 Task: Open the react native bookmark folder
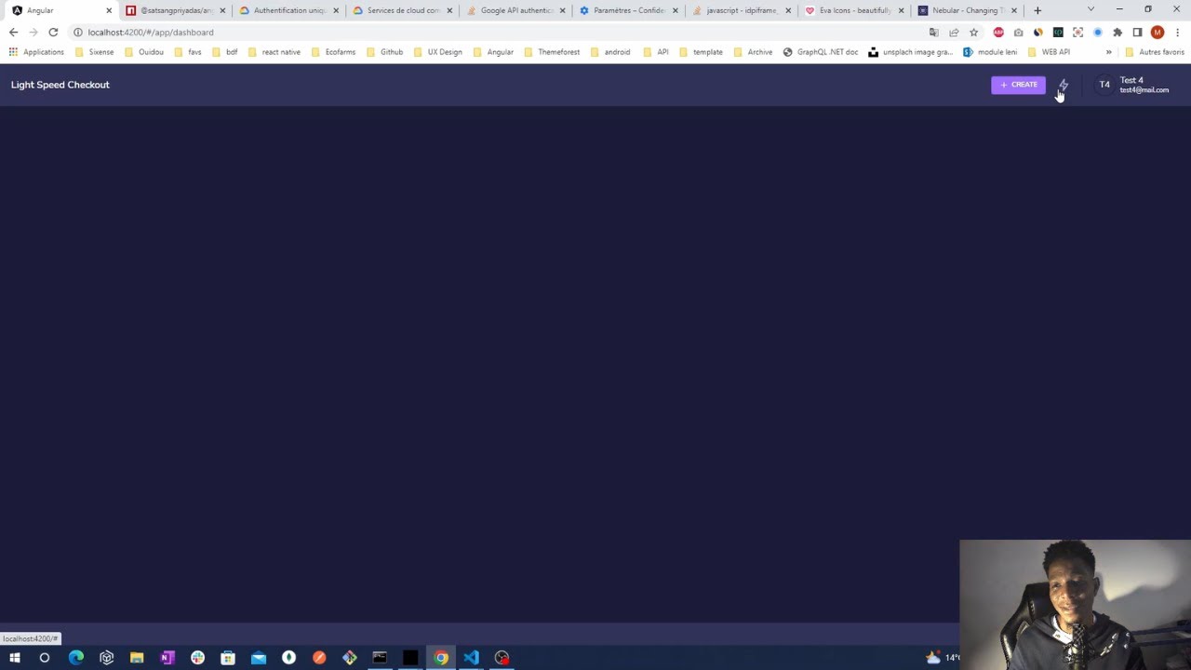coord(274,52)
